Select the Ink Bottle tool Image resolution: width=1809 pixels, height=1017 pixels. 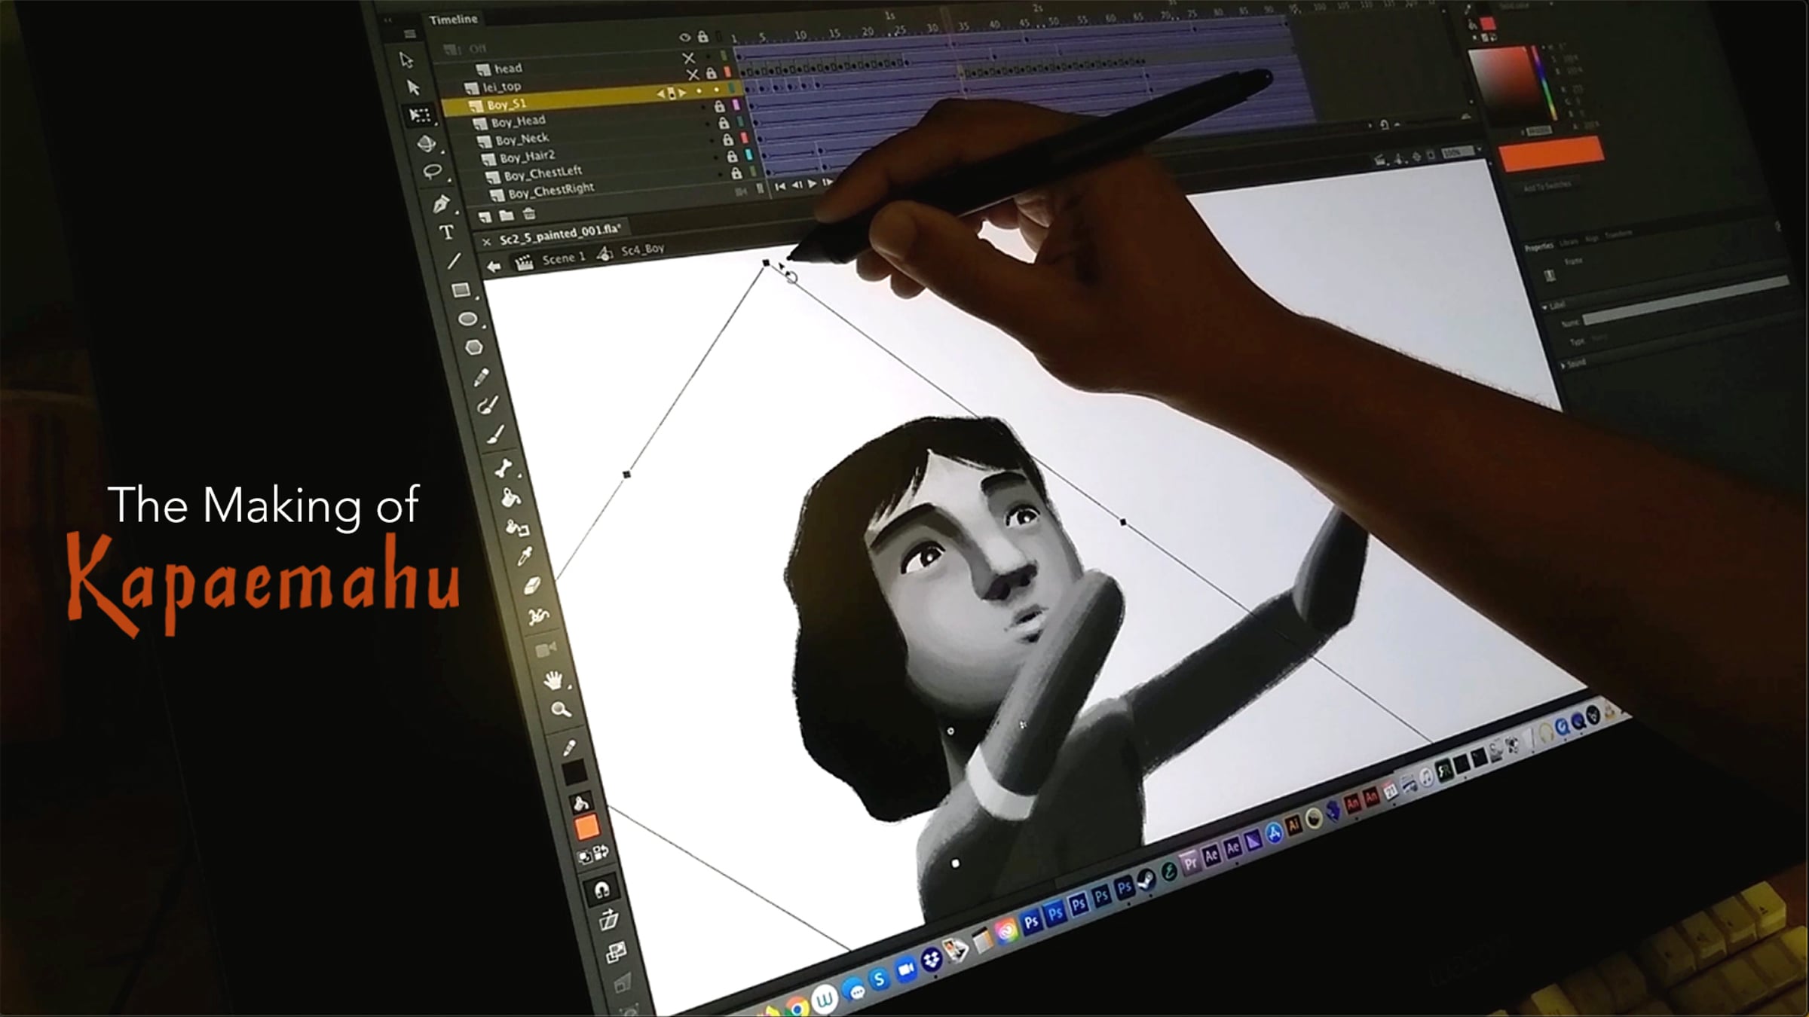click(x=517, y=527)
